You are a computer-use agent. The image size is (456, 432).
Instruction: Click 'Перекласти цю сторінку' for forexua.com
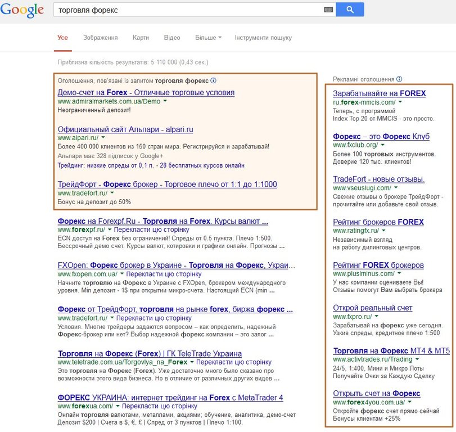pos(159,406)
